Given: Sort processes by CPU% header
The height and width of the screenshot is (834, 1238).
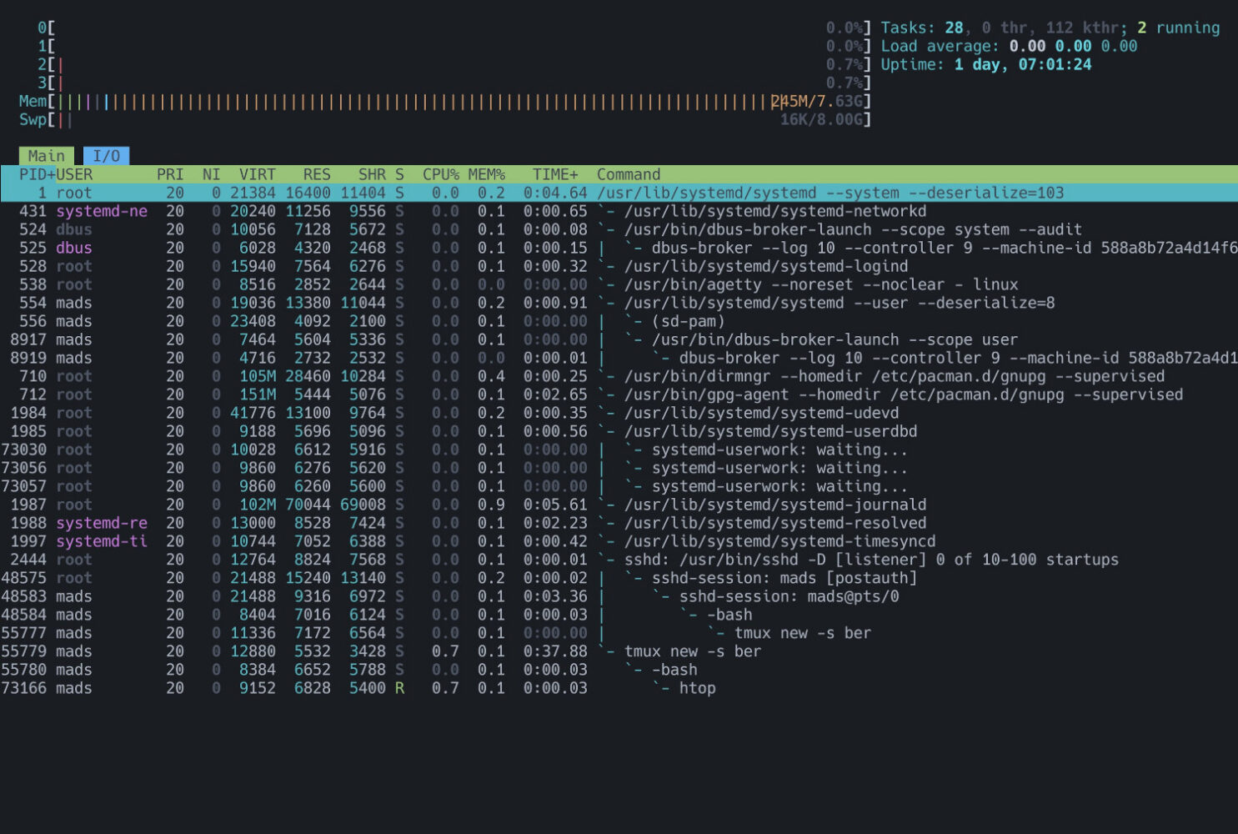Looking at the screenshot, I should (441, 174).
